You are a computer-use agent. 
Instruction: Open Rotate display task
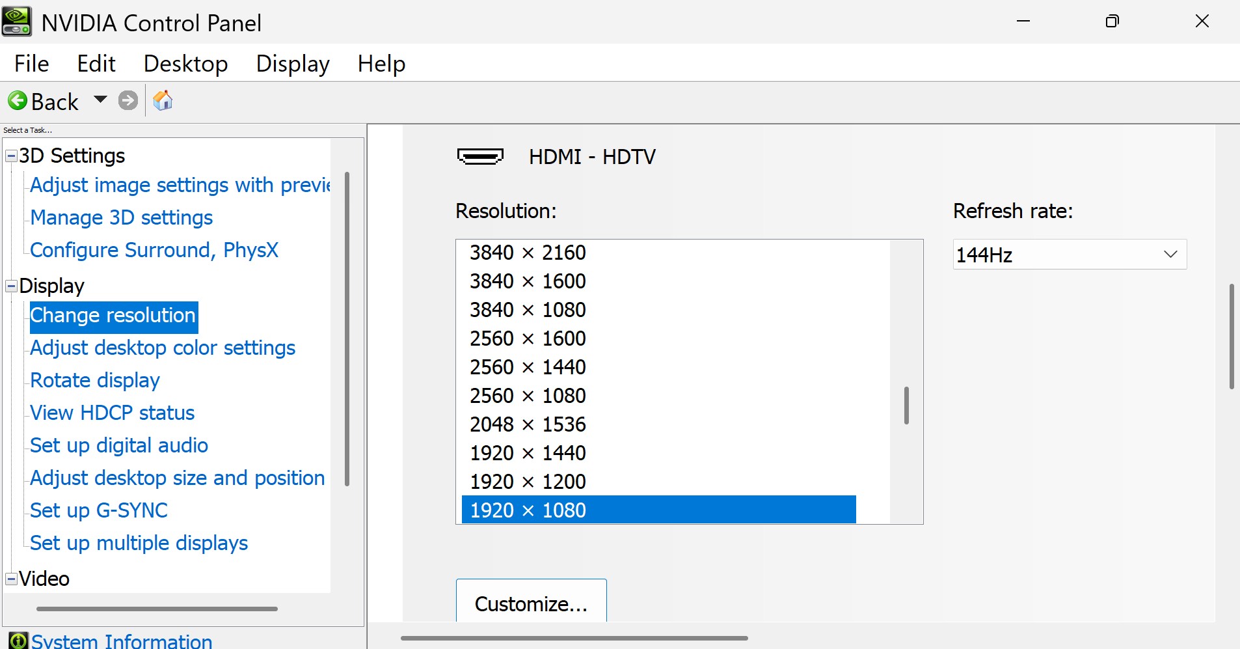click(95, 381)
